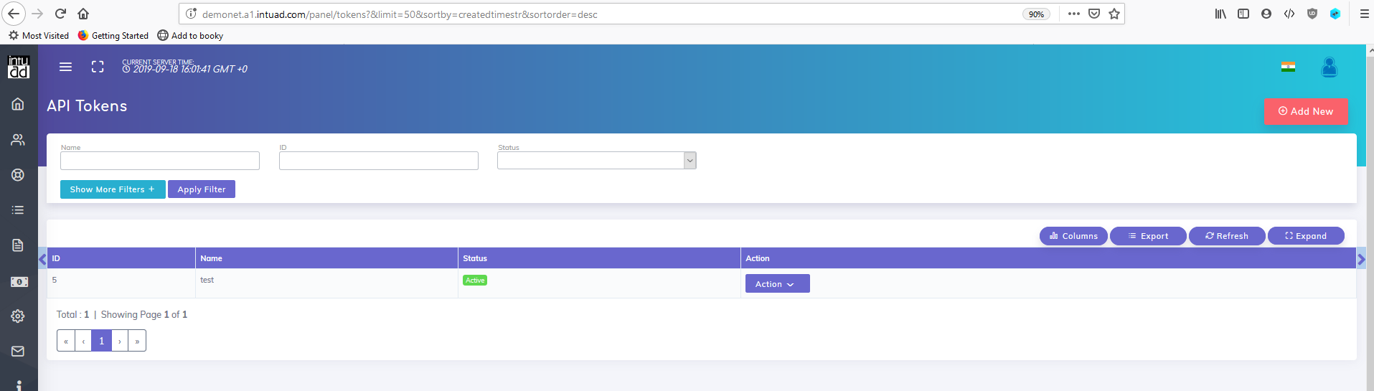Open the settings gear icon in the sidebar

coord(18,316)
